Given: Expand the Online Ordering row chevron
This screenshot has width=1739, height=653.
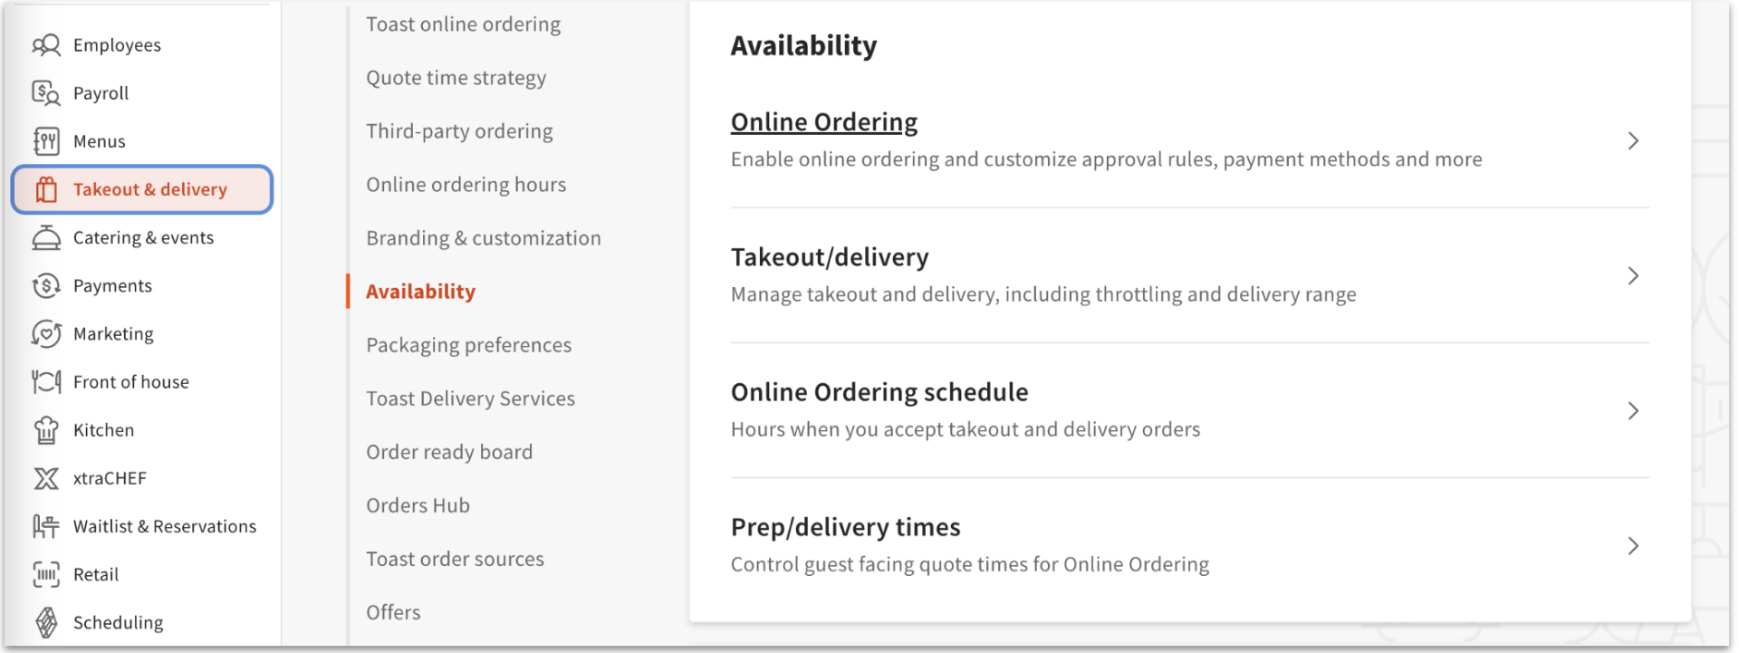Looking at the screenshot, I should click(1633, 141).
